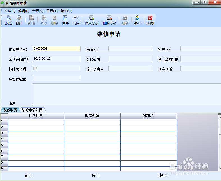
Task: Click the 装修开始时间 date field
Action: 57,58
